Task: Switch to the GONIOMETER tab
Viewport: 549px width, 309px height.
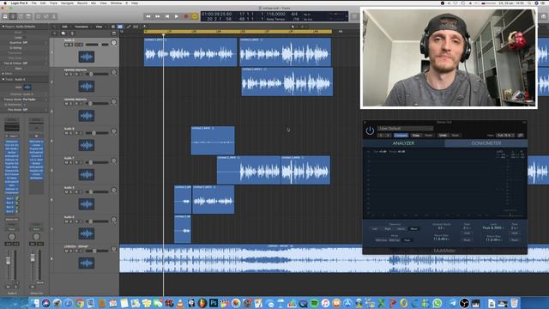Action: (x=486, y=143)
